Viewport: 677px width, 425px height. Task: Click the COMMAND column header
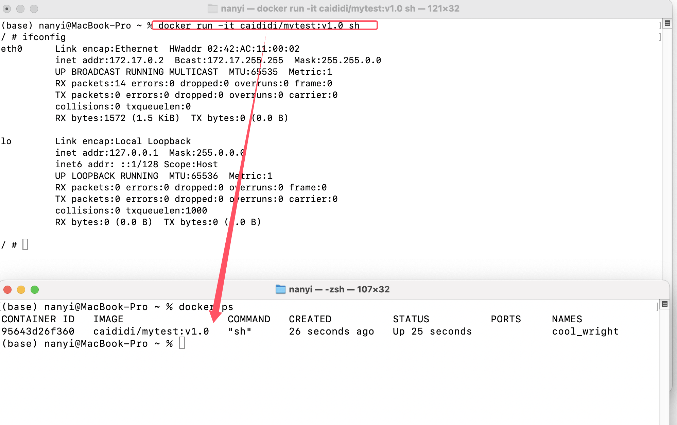coord(249,319)
